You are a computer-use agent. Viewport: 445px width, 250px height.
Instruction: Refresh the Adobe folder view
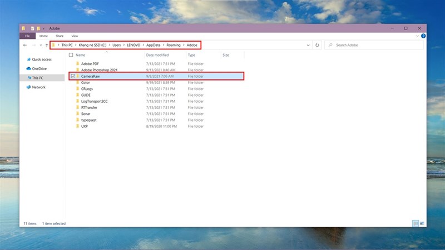point(317,45)
